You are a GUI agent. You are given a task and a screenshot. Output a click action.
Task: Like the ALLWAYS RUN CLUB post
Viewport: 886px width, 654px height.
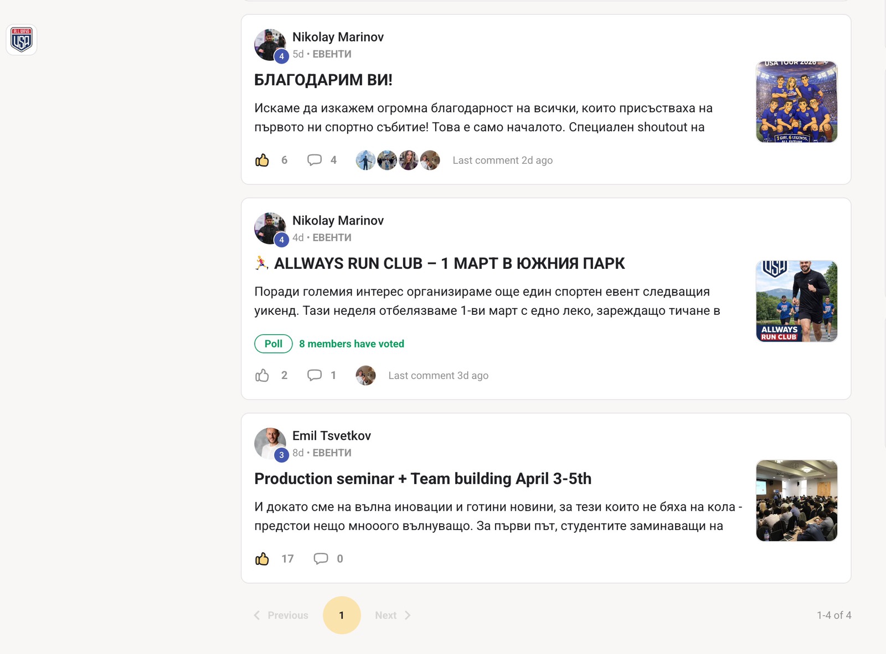click(x=262, y=376)
